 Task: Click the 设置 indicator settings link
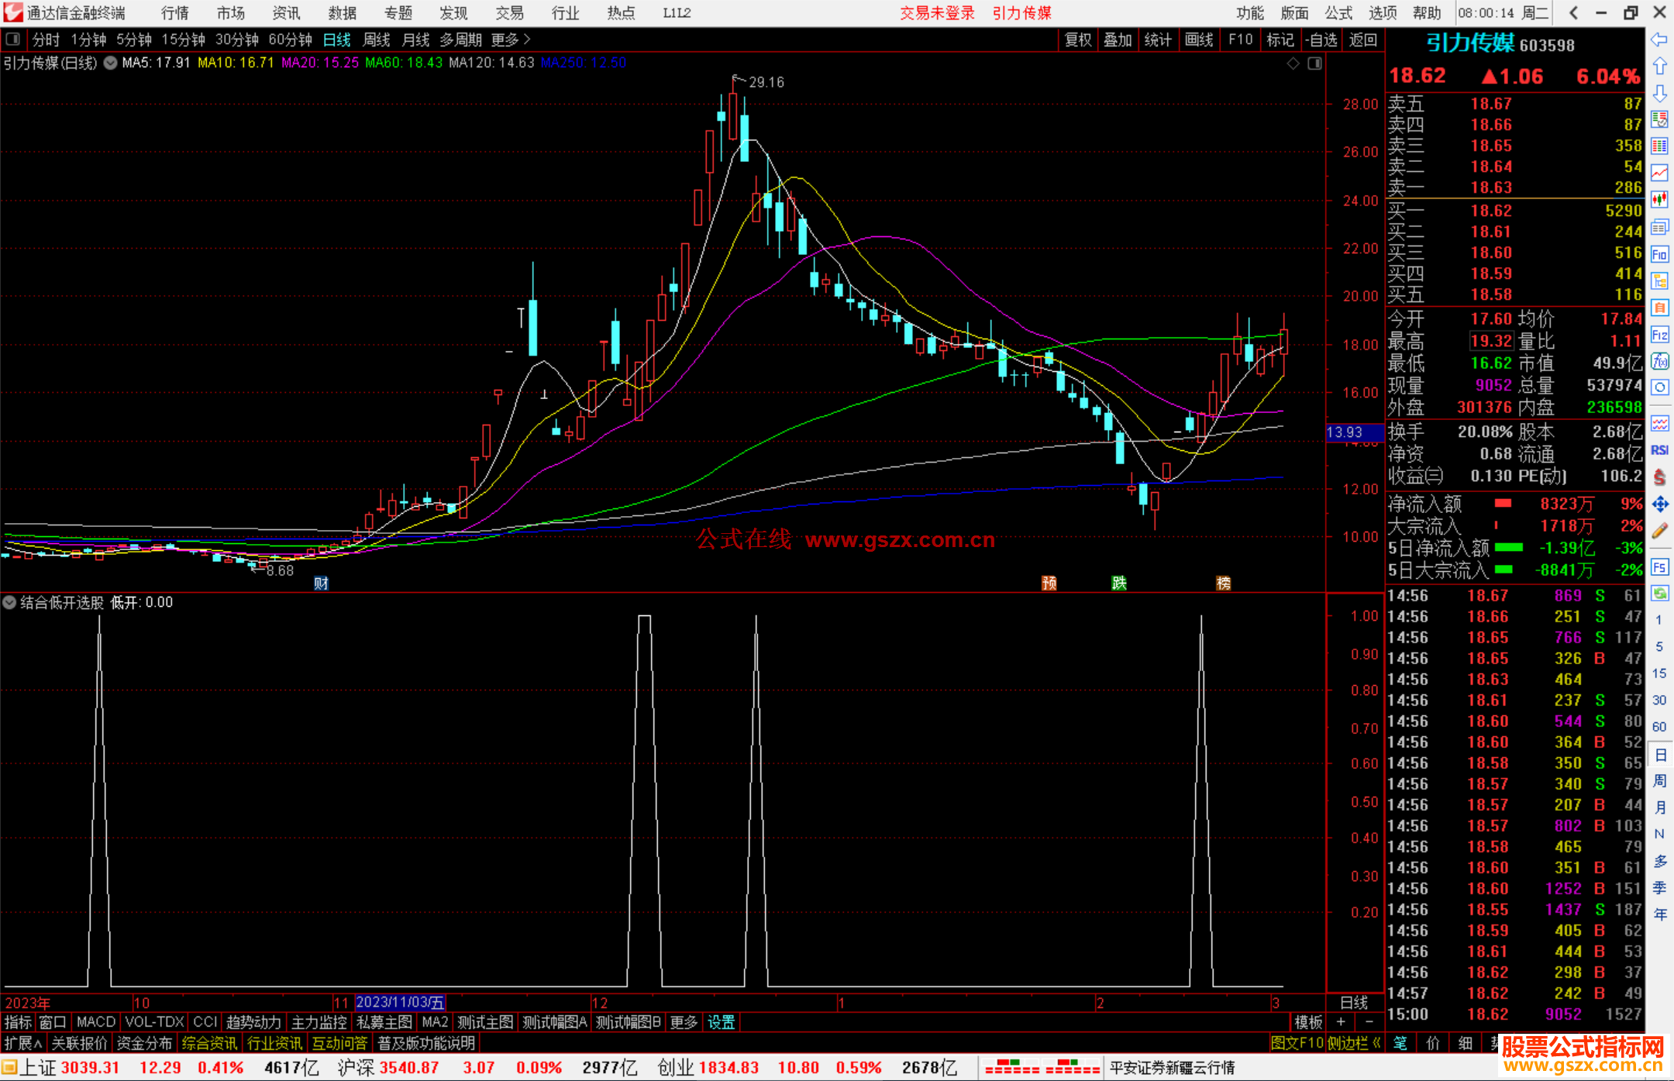pos(721,1022)
